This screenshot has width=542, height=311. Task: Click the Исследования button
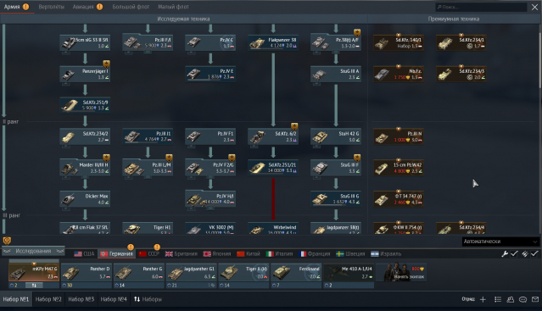33,251
